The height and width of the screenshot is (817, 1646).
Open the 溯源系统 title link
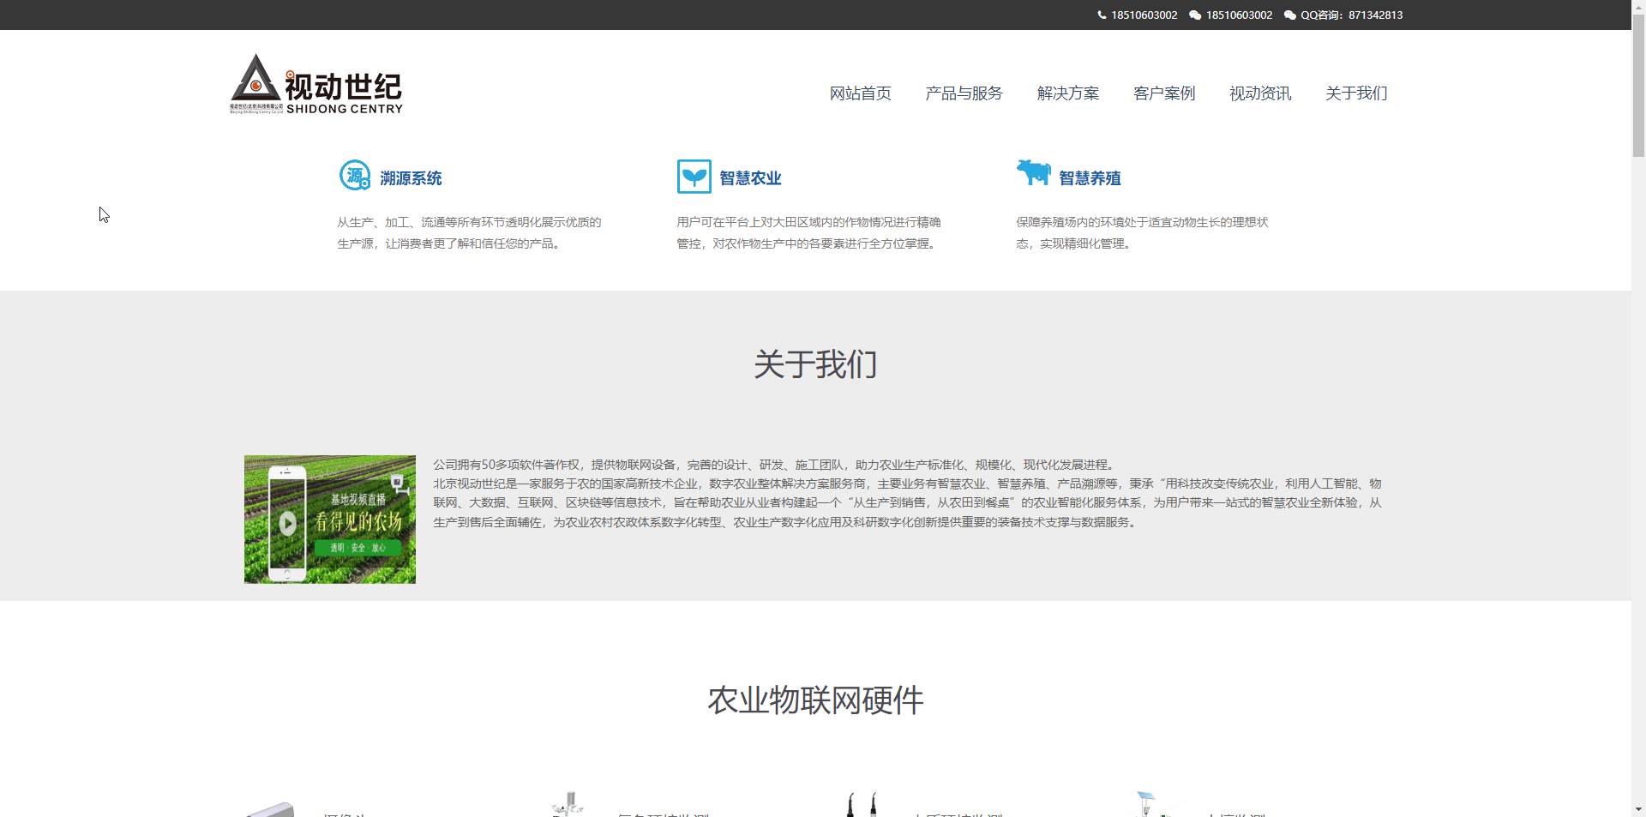coord(411,178)
